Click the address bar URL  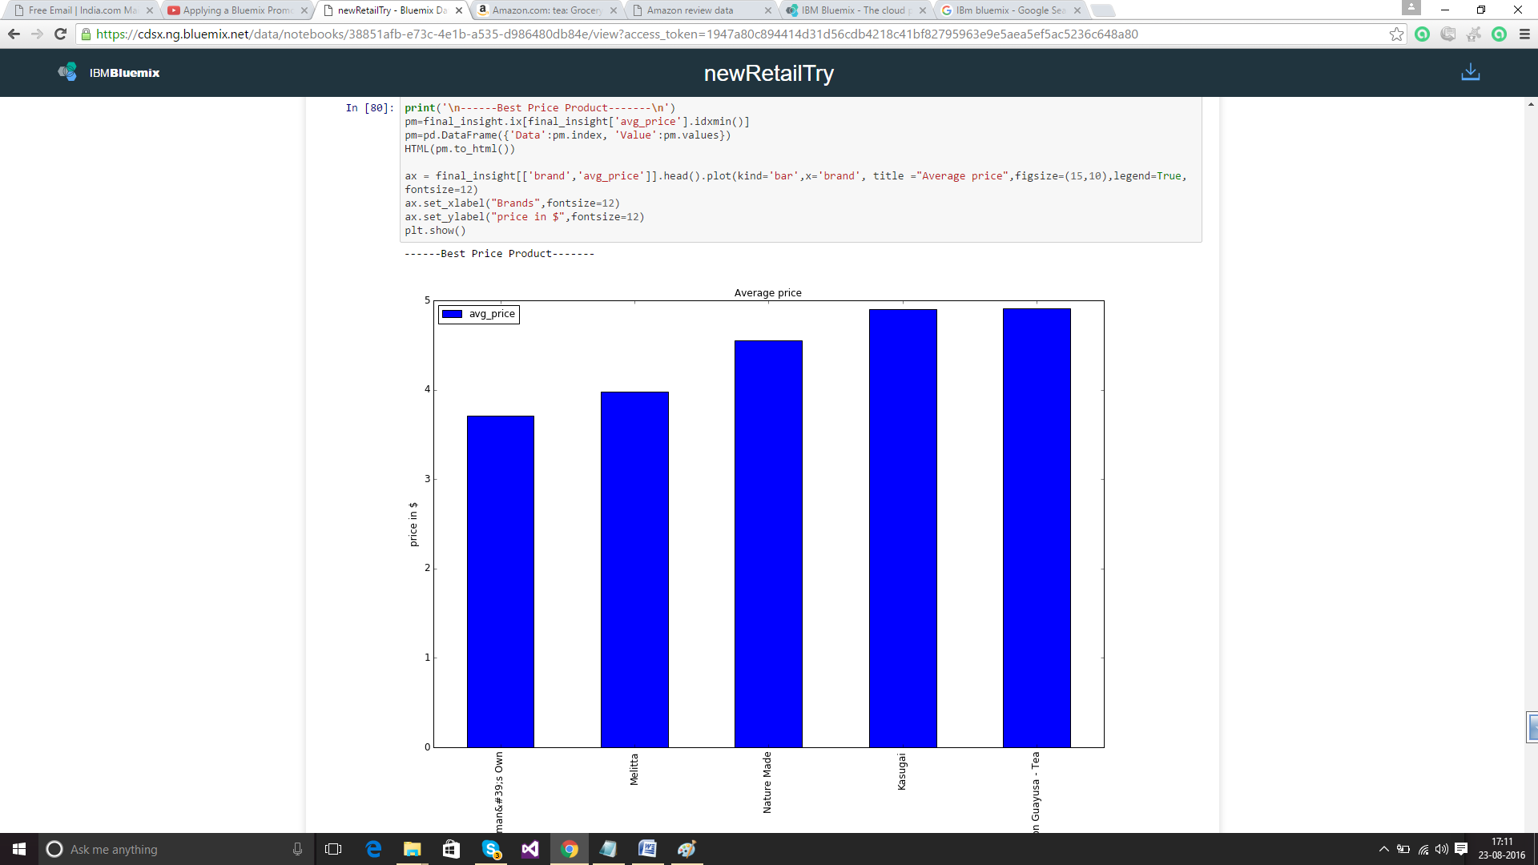coord(617,34)
